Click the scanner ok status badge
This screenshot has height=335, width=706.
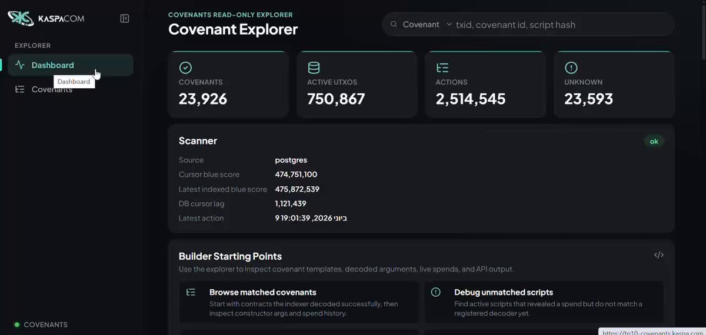[654, 141]
